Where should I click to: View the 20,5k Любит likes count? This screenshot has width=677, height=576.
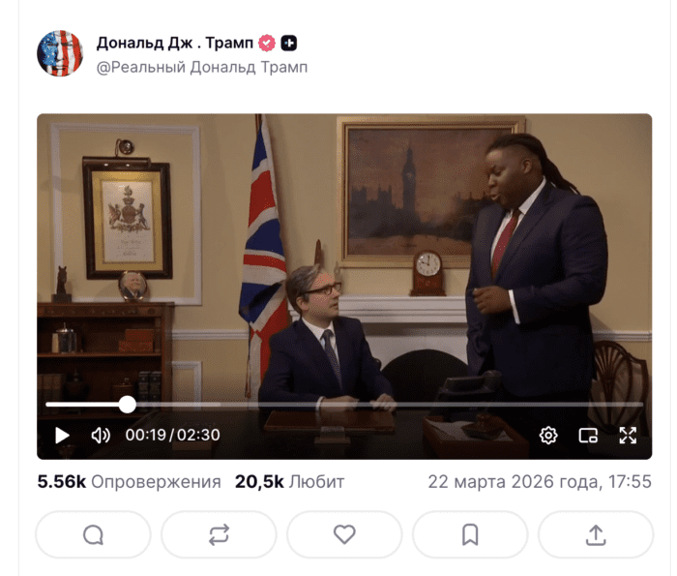290,482
